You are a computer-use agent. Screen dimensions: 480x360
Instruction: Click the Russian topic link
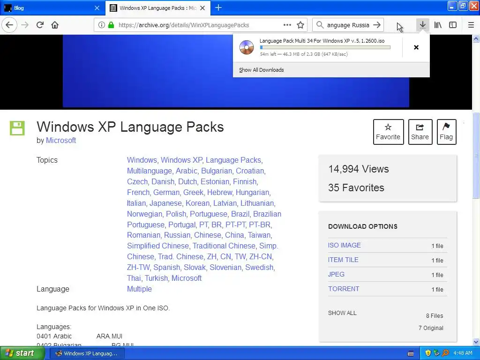click(x=177, y=235)
